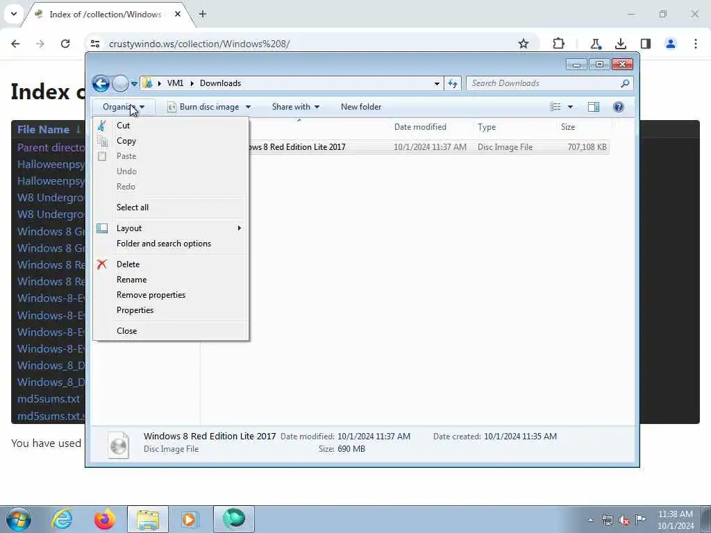Sort by File Name header in Chrome page
Viewport: 711px width, 533px height.
(44, 130)
